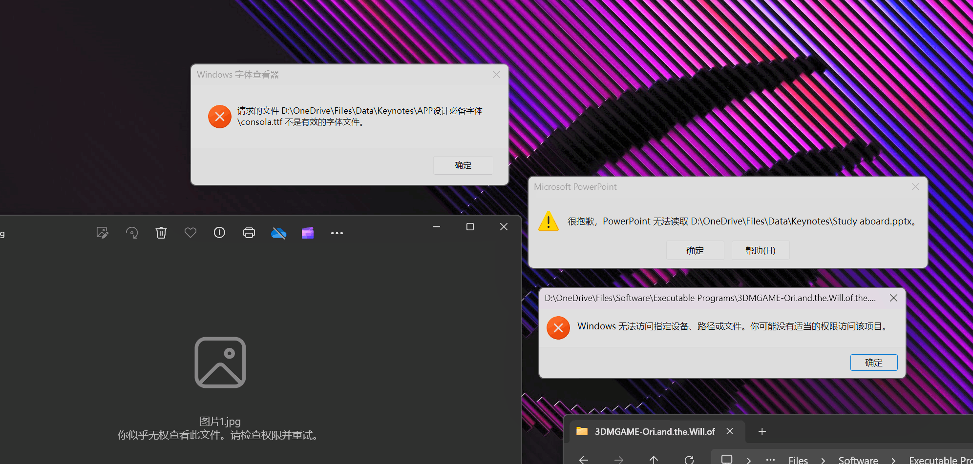Click the Study aboard.pptx error message
Image resolution: width=973 pixels, height=464 pixels.
click(743, 221)
